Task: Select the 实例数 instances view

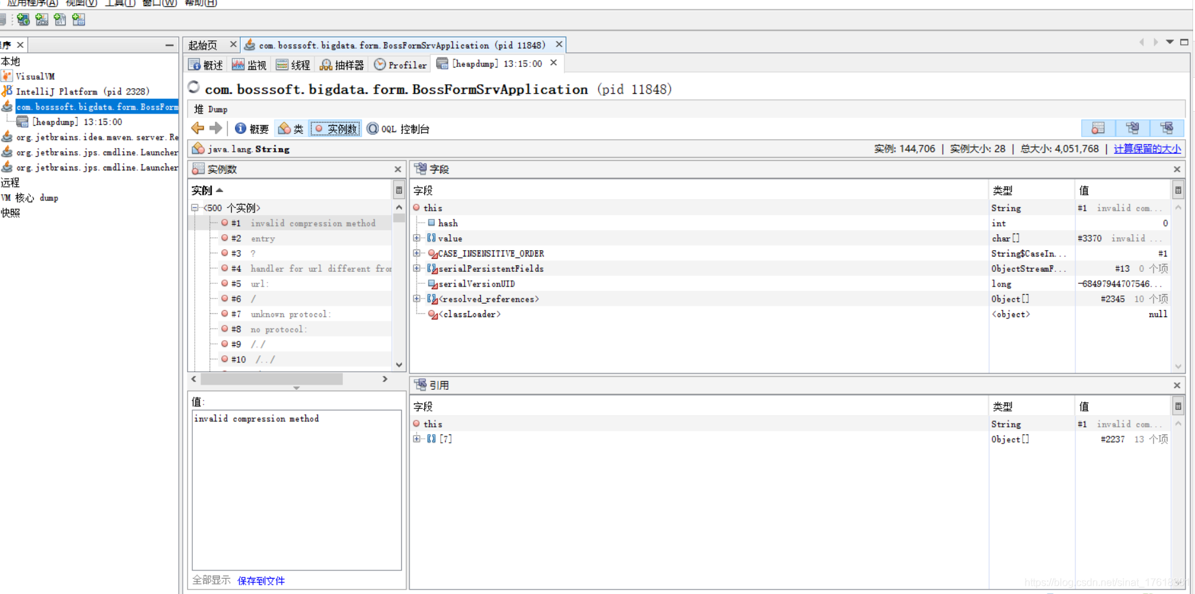Action: tap(335, 129)
